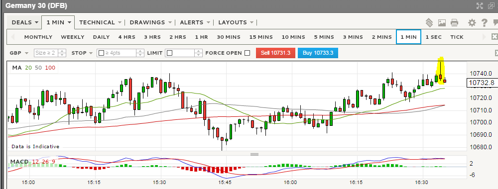Tick the Stop checkbox
This screenshot has width=498, height=189.
click(x=101, y=53)
